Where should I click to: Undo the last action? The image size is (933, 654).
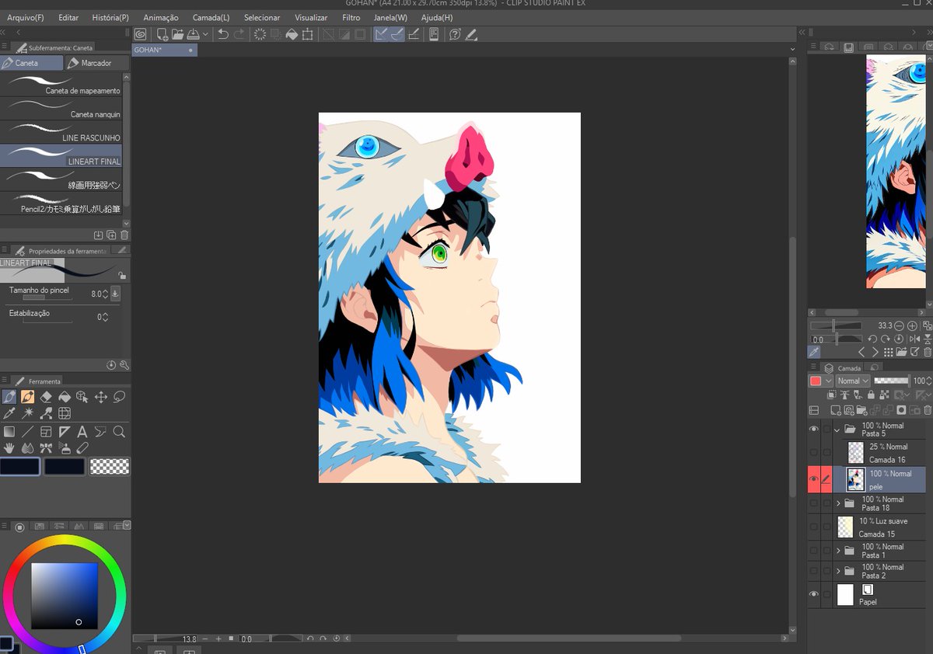pos(223,34)
